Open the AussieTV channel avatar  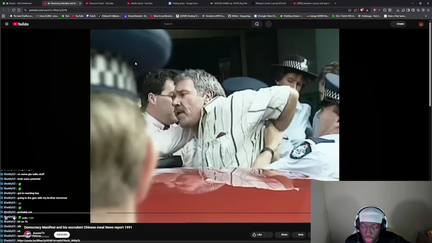28,234
